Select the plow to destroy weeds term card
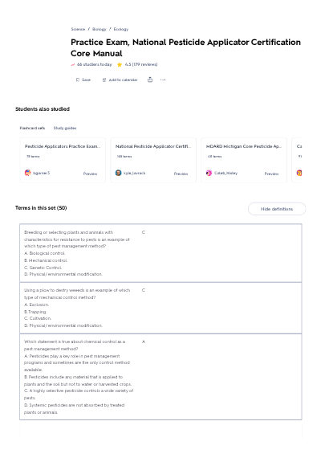 [160, 308]
